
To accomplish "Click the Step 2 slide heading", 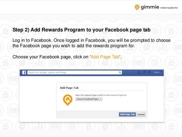I will click(x=82, y=30).
